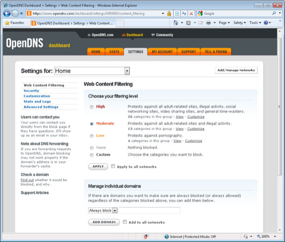Open the MY ACCOUNT tab

pos(162,52)
